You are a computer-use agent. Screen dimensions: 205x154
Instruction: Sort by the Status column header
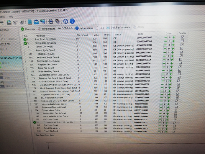[x=118, y=35]
